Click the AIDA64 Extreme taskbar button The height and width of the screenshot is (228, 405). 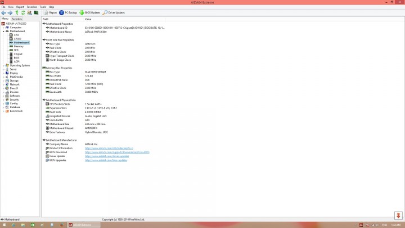coord(83,225)
